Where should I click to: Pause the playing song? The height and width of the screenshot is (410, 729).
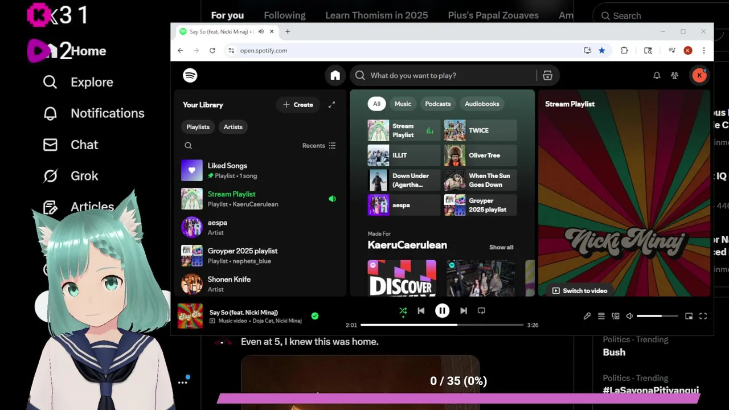[x=442, y=311]
